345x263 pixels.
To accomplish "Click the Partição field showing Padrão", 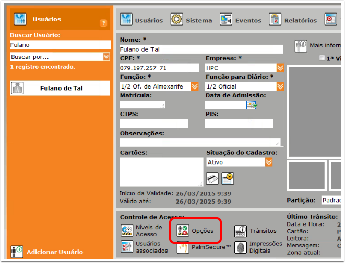I will point(331,200).
